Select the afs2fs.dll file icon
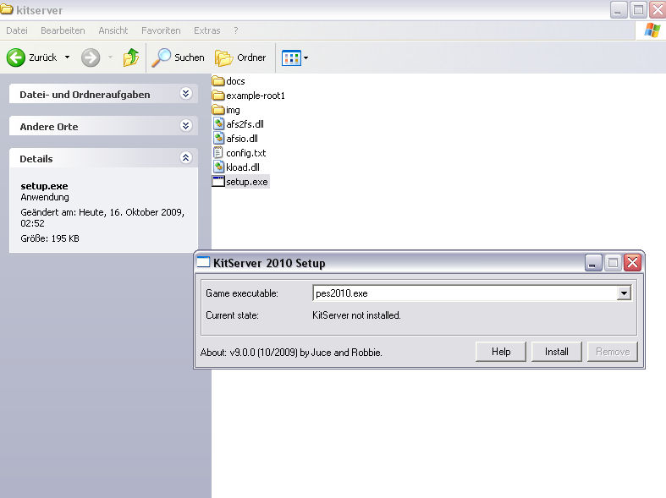666x498 pixels. click(x=218, y=123)
